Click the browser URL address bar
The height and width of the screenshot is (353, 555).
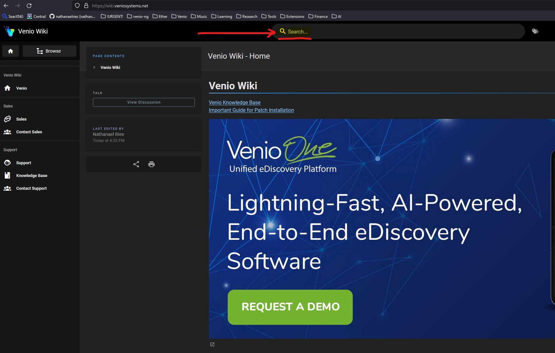(313, 6)
